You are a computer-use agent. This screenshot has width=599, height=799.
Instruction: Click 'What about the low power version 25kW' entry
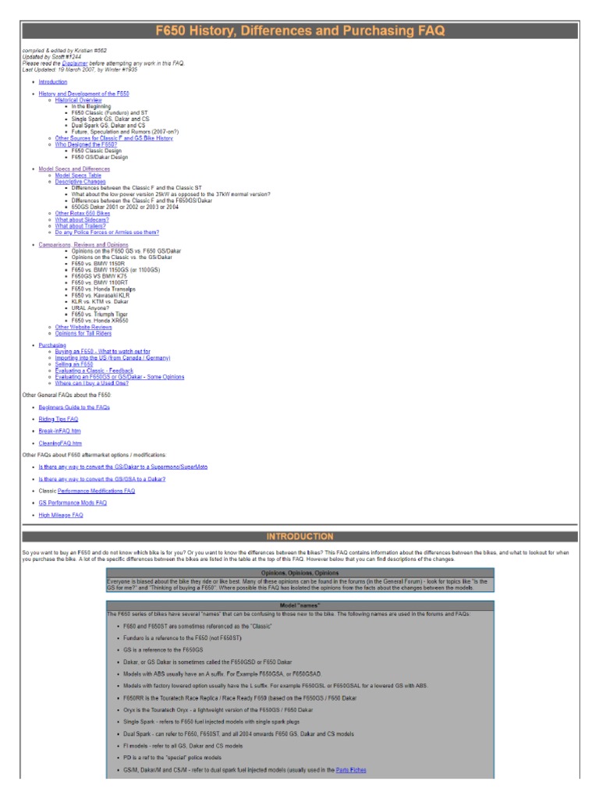click(x=171, y=194)
